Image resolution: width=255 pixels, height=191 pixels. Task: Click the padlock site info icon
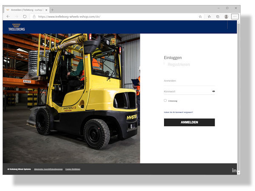point(34,17)
